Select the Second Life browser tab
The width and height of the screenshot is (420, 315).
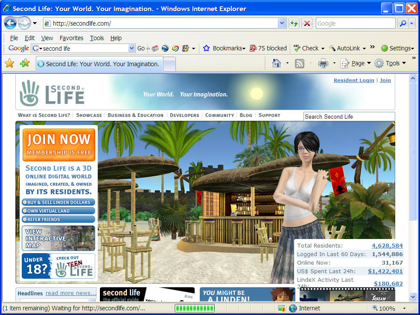[x=99, y=64]
